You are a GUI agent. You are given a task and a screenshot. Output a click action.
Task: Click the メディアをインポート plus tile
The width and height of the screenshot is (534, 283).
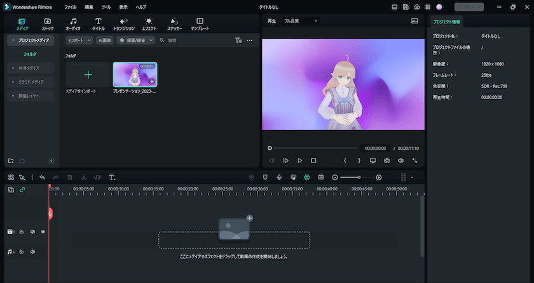[88, 75]
